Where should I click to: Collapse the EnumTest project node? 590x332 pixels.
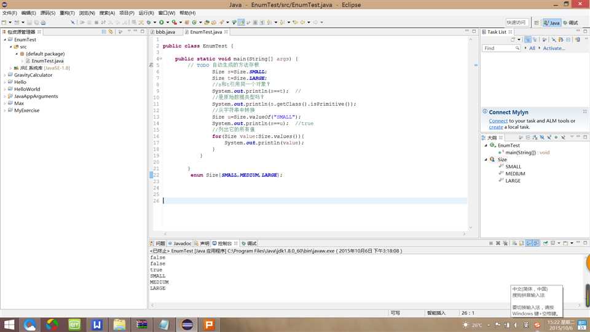tap(5, 39)
